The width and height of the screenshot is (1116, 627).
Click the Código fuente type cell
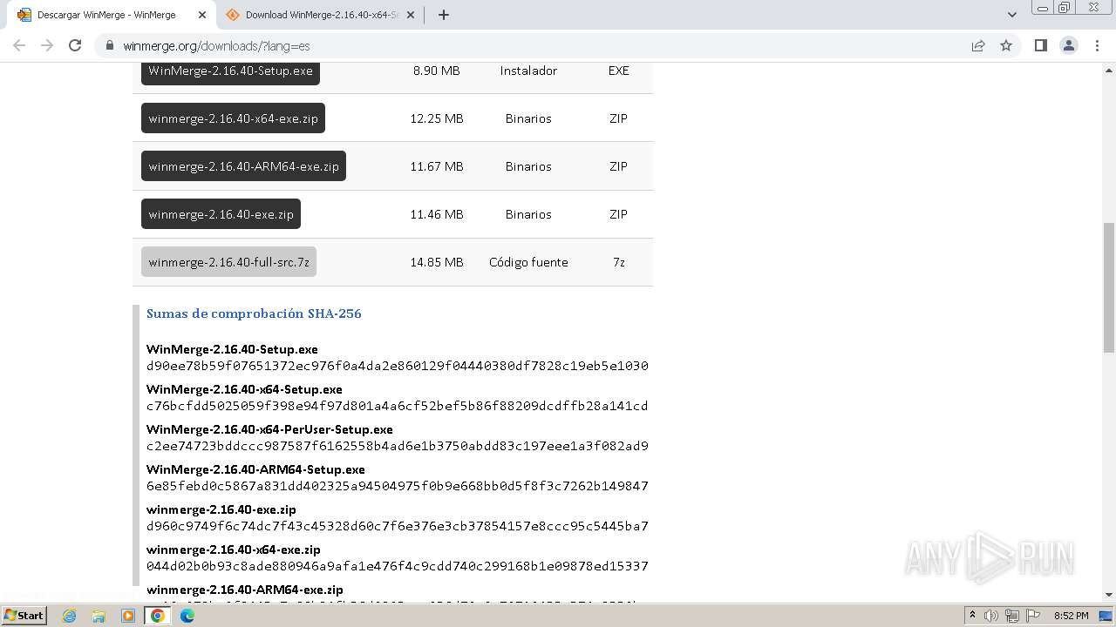tap(528, 262)
